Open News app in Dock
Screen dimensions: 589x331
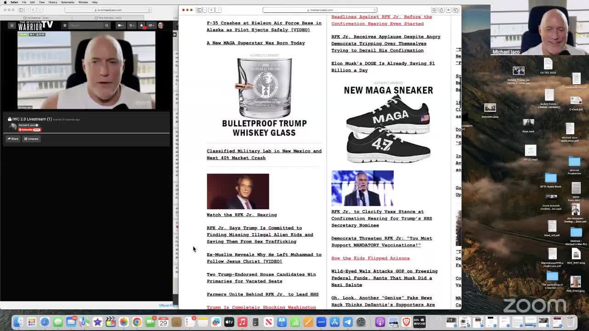269,322
